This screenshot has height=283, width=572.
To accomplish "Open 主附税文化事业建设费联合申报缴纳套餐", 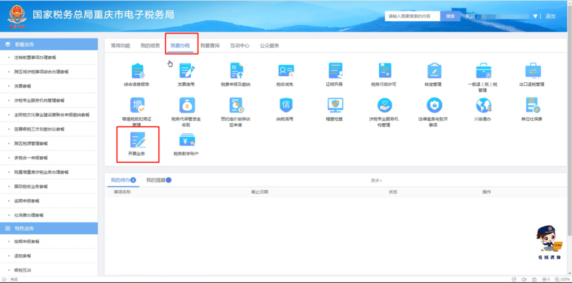I will point(51,114).
